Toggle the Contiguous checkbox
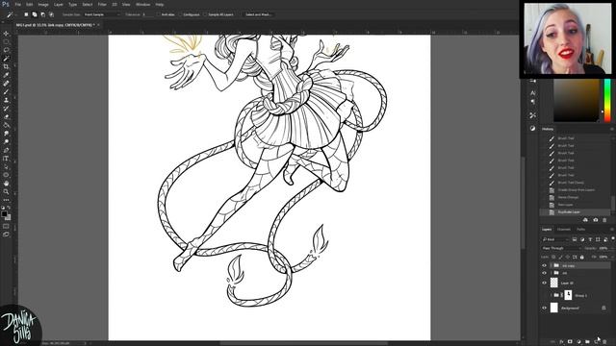 181,14
